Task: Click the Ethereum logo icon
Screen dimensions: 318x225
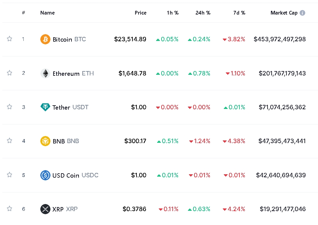Action: pos(45,73)
